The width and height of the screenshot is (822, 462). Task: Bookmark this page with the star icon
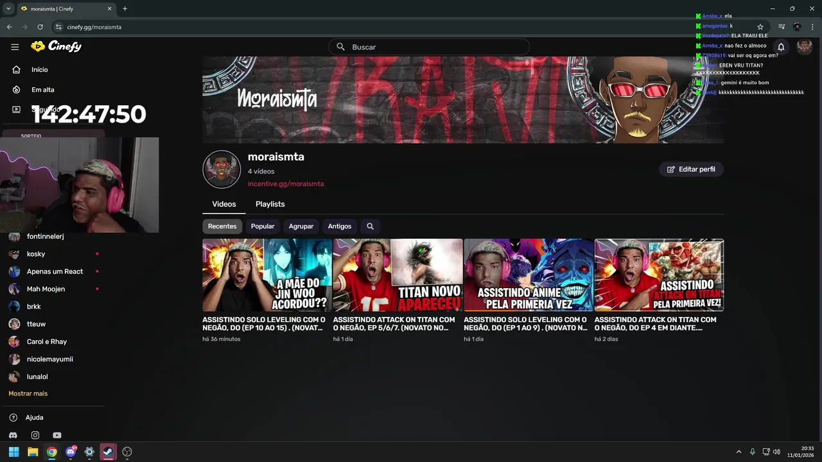coord(760,27)
